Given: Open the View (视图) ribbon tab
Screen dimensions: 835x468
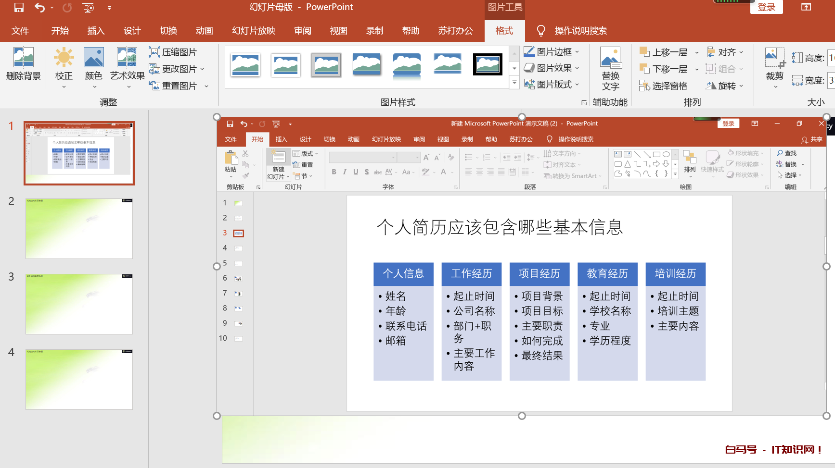Looking at the screenshot, I should pyautogui.click(x=338, y=31).
